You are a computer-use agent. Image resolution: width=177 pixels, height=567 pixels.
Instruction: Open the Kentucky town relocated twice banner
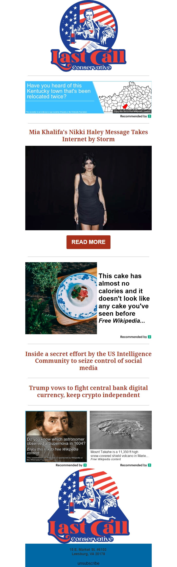tap(88, 97)
